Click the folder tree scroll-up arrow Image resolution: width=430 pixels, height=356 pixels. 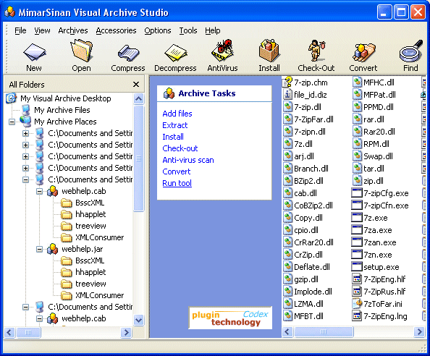139,98
